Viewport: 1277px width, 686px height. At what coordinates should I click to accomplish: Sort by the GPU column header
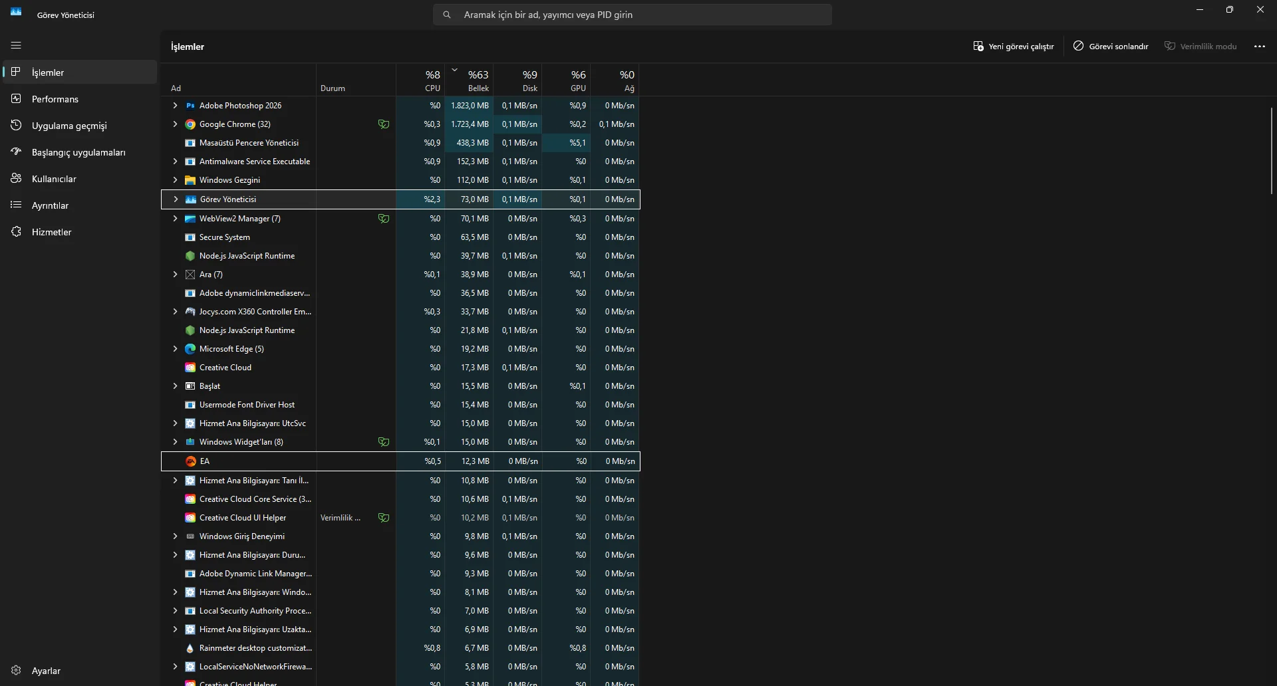[x=566, y=80]
